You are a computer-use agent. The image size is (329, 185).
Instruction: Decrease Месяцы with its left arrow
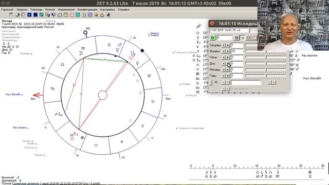coord(224,69)
